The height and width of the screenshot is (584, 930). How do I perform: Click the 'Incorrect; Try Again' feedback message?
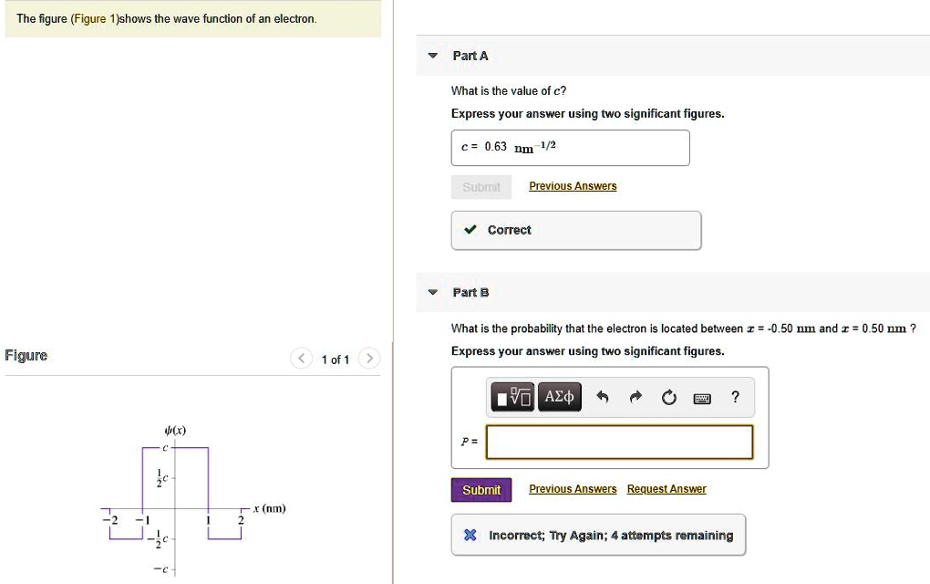click(598, 536)
